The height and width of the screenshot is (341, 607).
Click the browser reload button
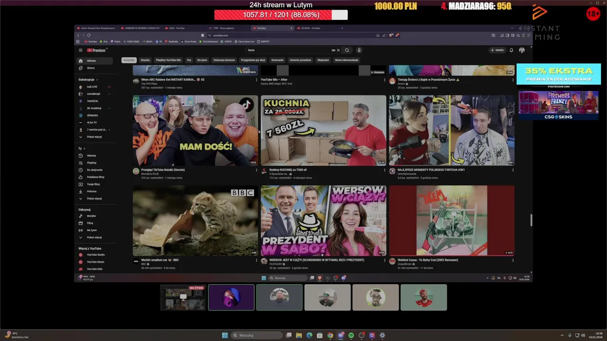[89, 35]
